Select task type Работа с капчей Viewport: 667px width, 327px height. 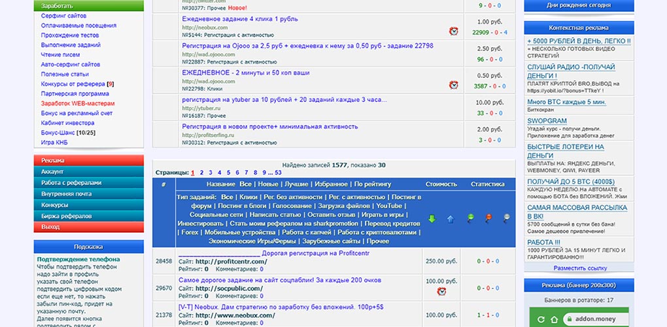point(306,233)
